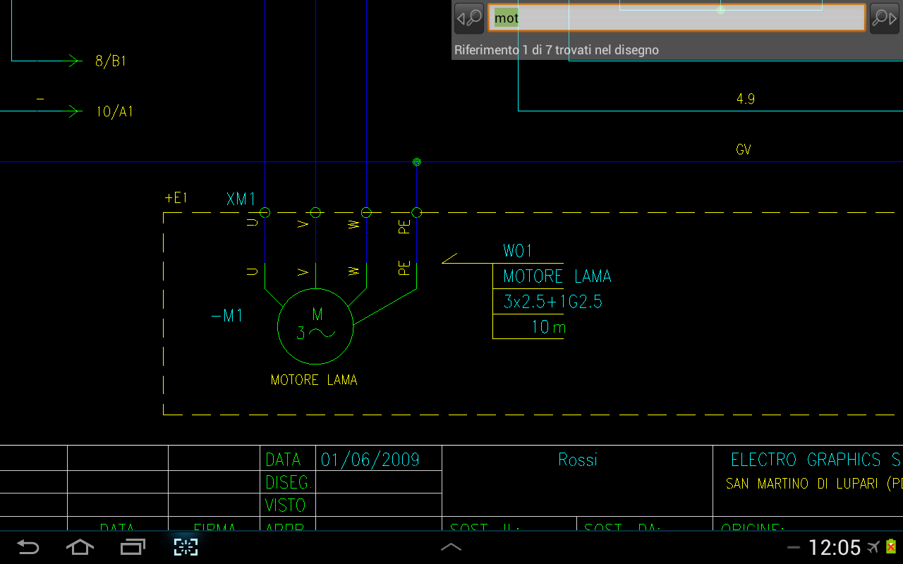903x564 pixels.
Task: Tap the PE terminal circle on XM1
Action: click(x=417, y=212)
